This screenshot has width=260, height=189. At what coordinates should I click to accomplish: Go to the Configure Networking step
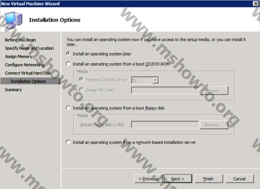click(25, 65)
